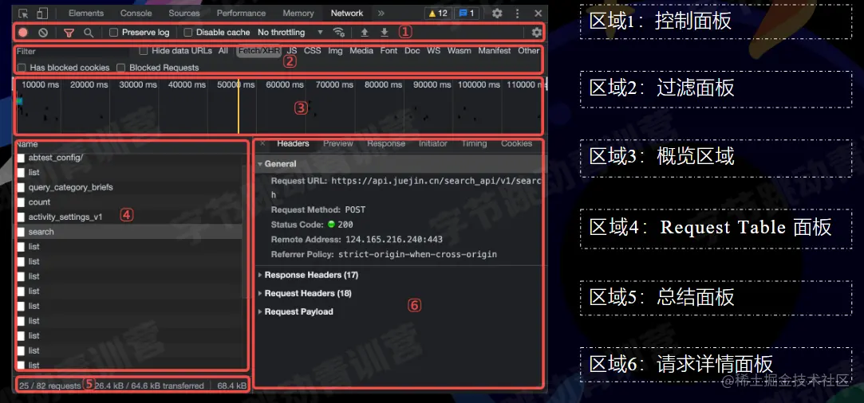Toggle device toolbar icon
The image size is (864, 403).
coord(42,14)
